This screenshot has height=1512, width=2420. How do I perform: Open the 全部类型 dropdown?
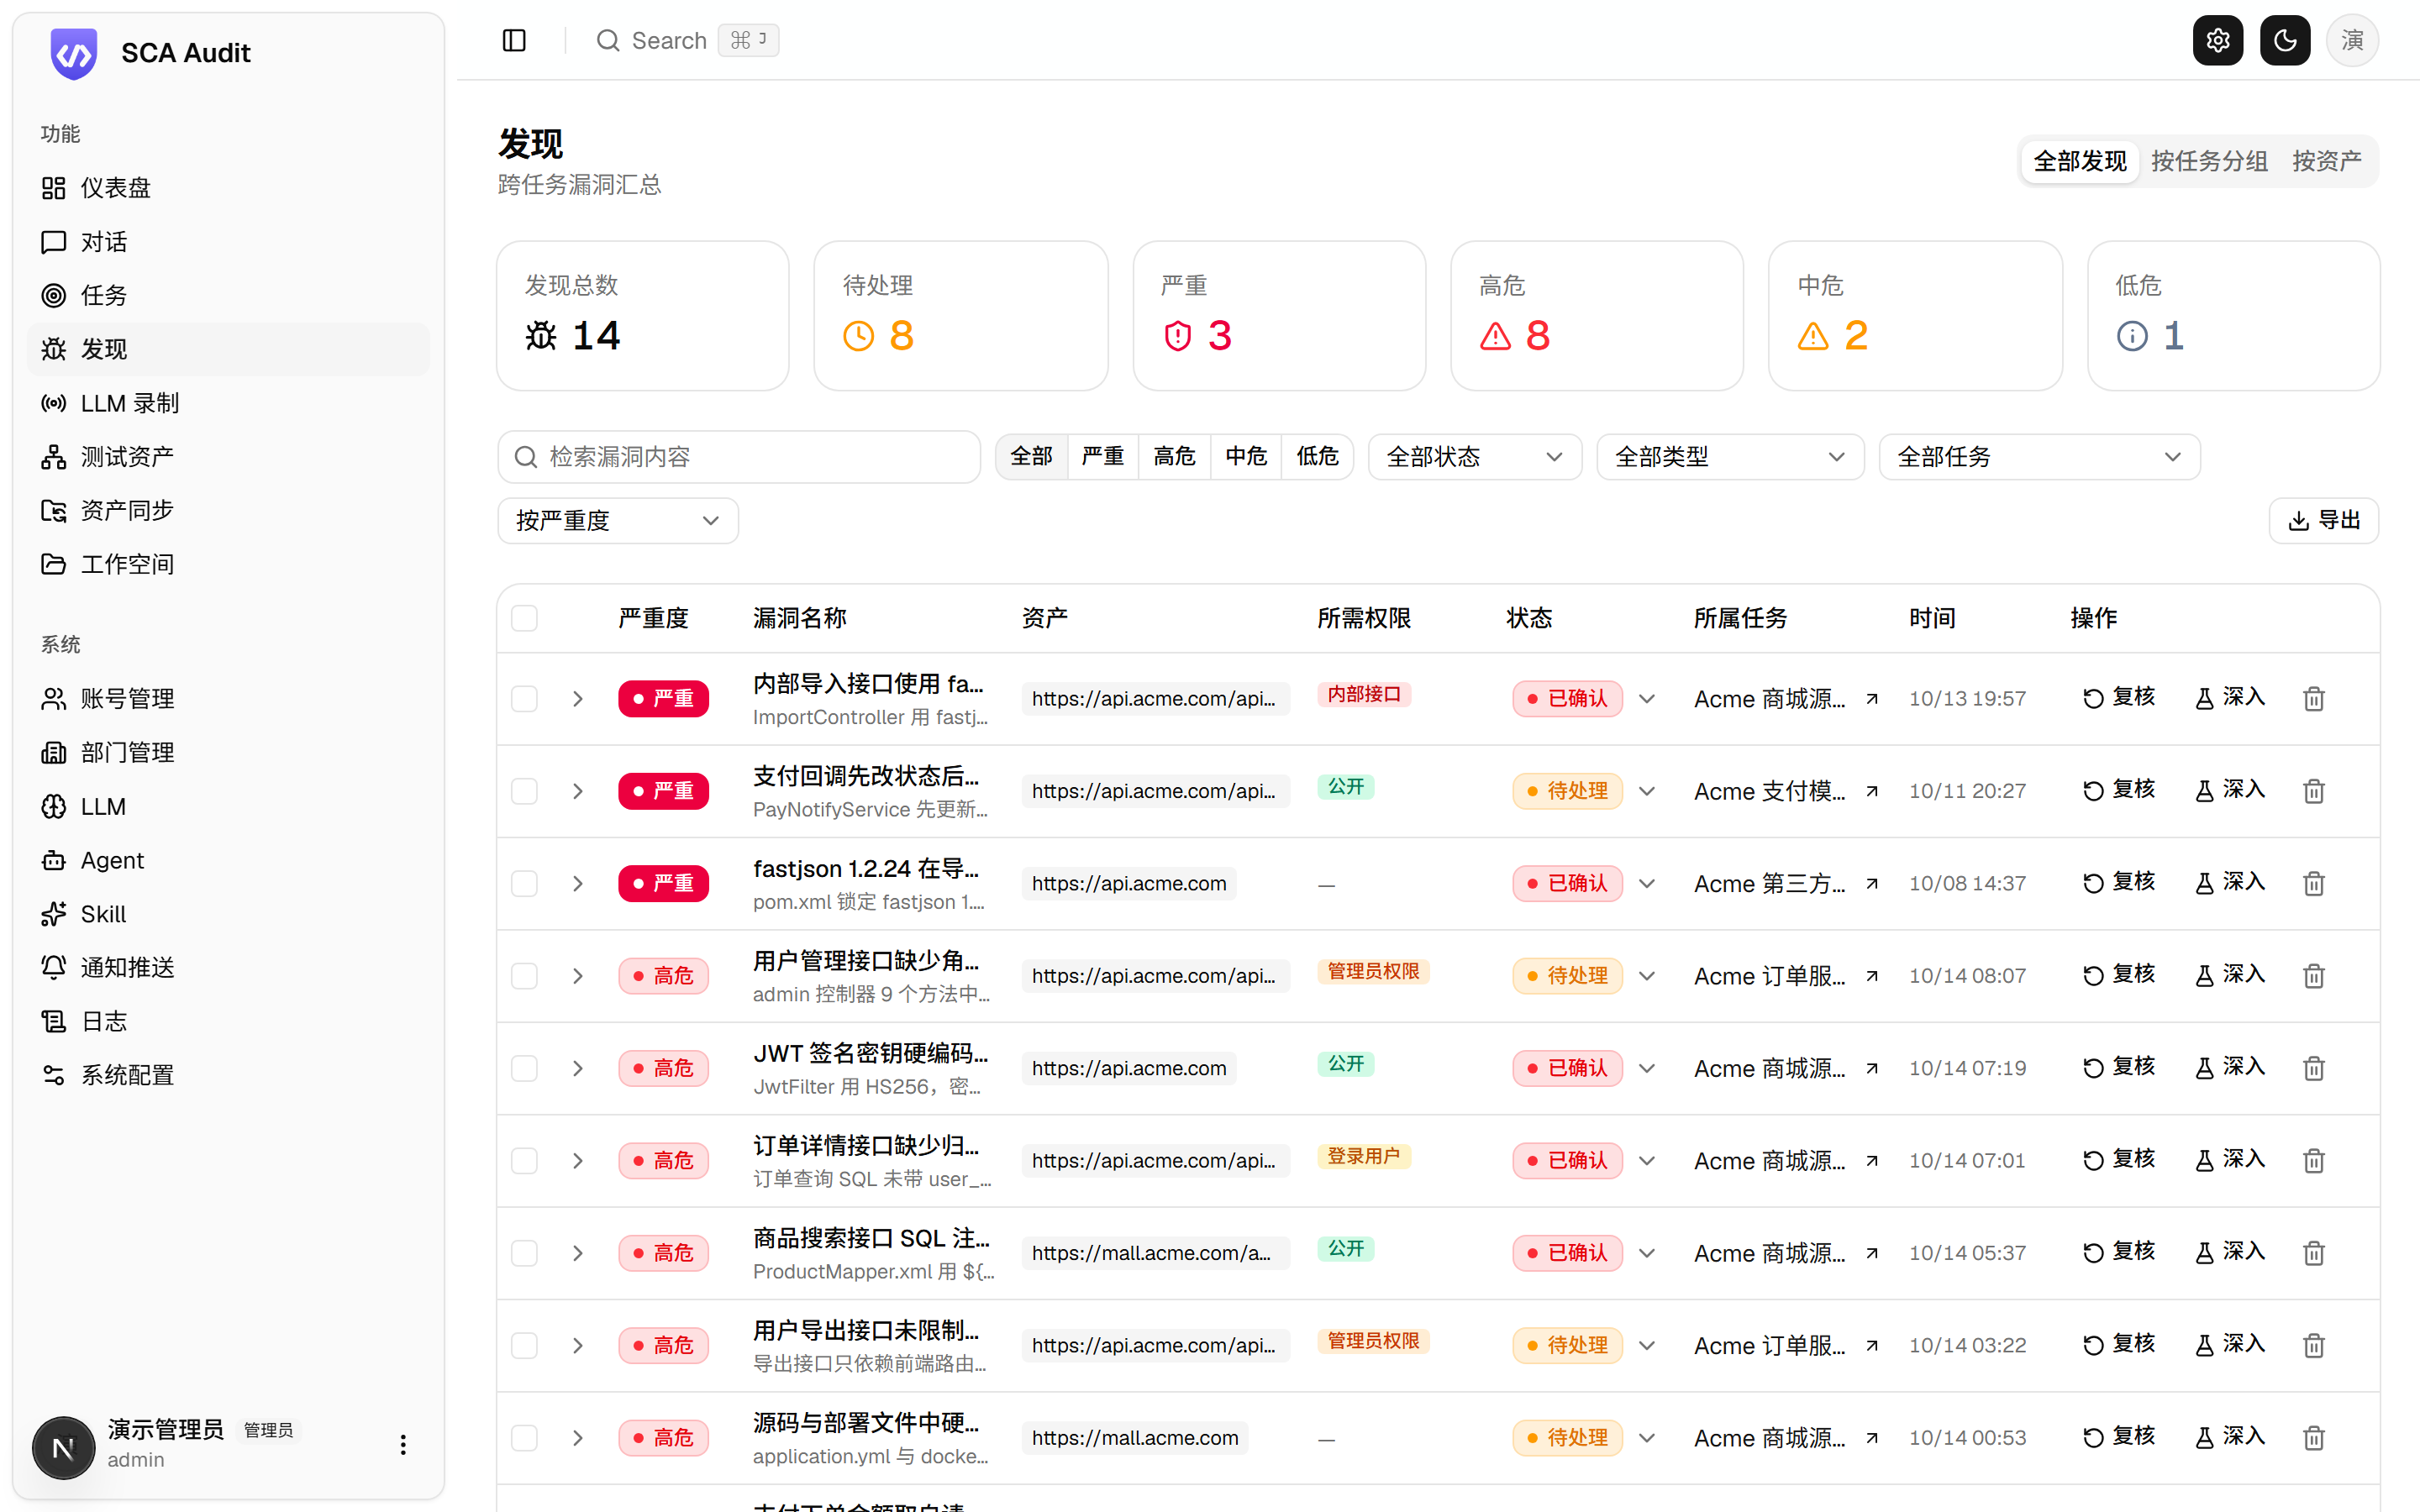tap(1730, 457)
